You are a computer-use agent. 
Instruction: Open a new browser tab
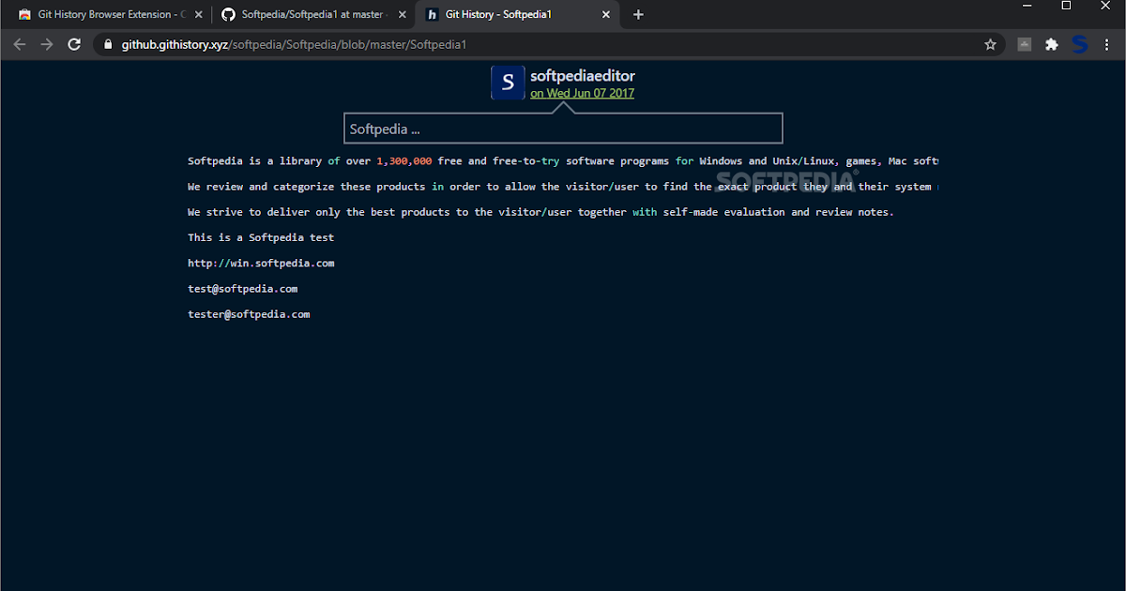638,15
